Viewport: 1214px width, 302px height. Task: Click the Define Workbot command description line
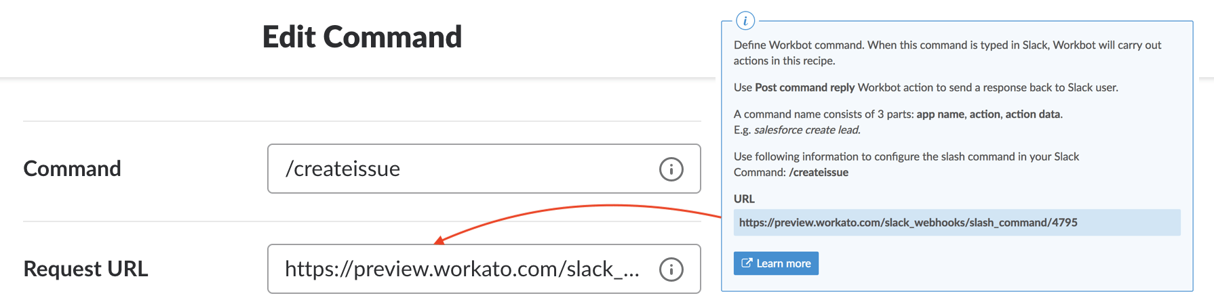(x=947, y=45)
